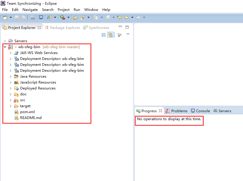Click the Save disk icon
This screenshot has height=181, width=243.
pos(17,17)
